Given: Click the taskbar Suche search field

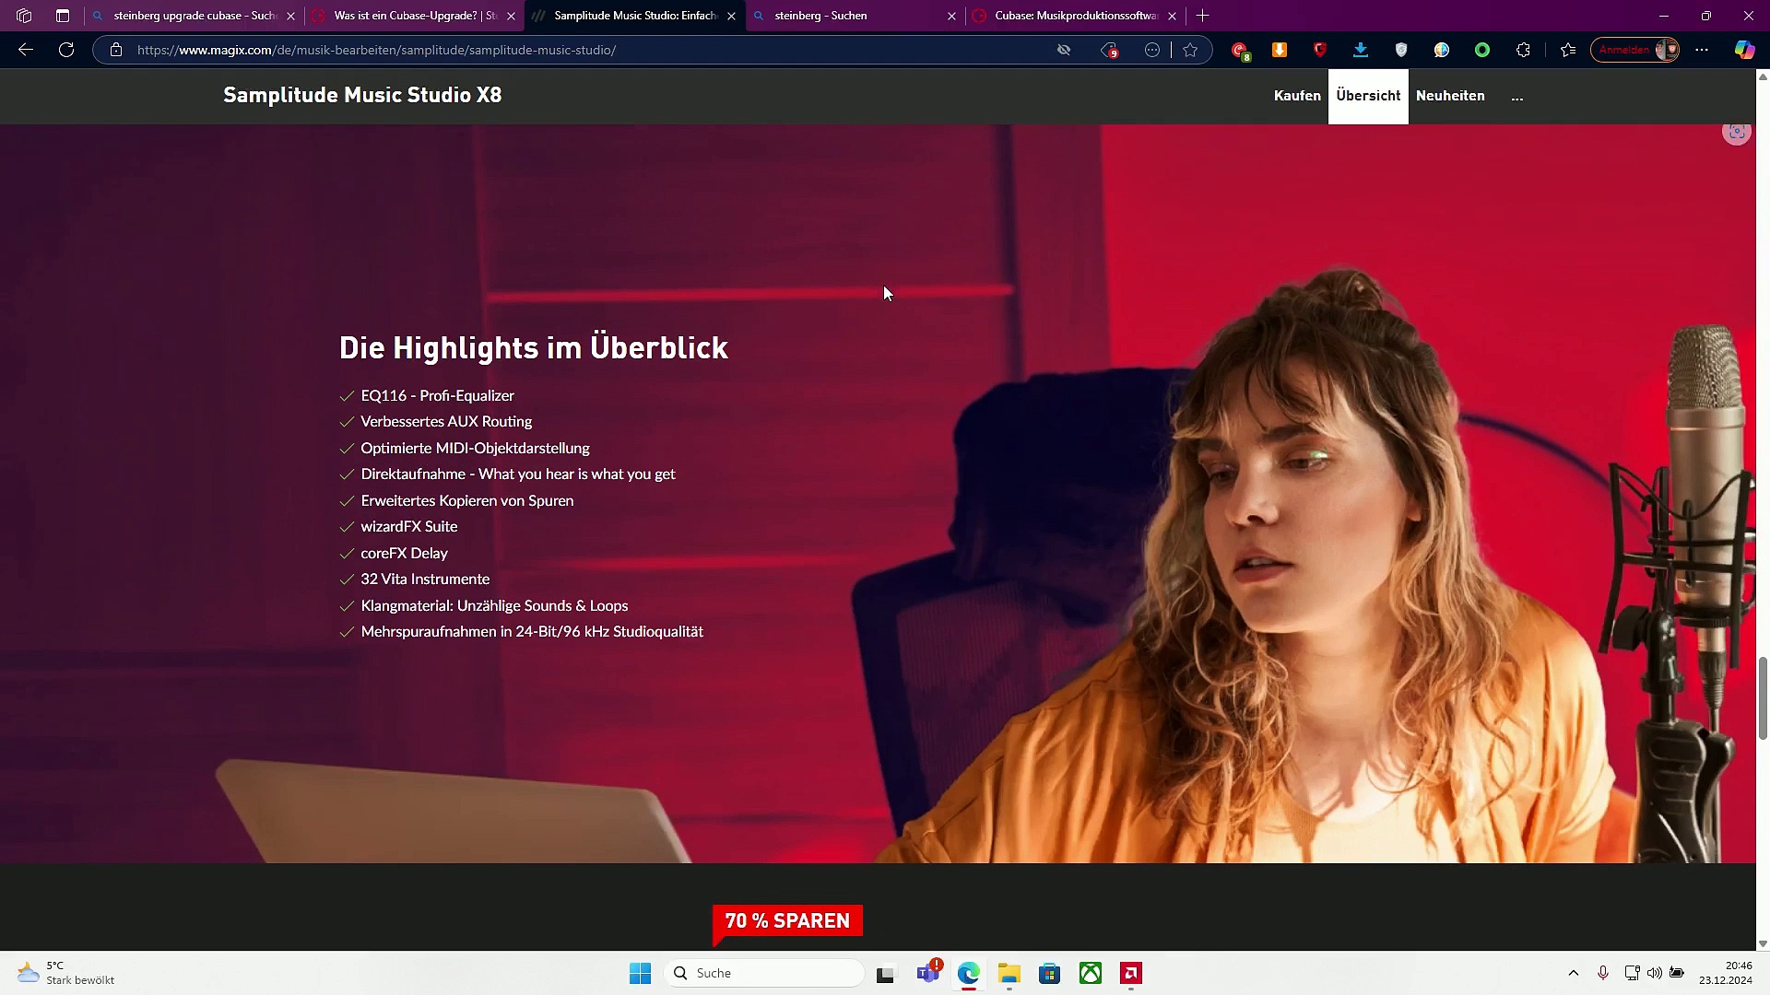Looking at the screenshot, I should point(765,973).
